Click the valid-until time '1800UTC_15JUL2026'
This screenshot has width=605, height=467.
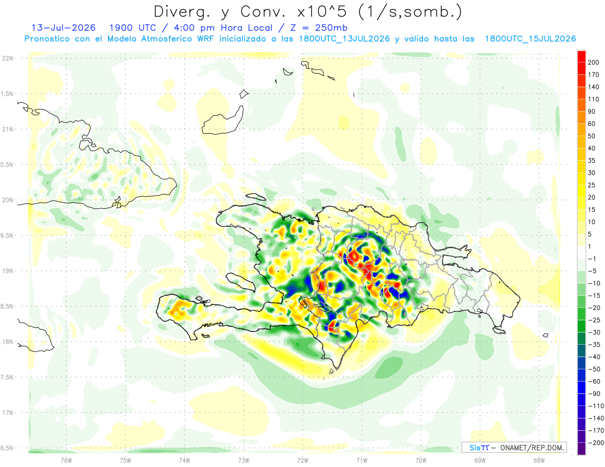point(530,39)
